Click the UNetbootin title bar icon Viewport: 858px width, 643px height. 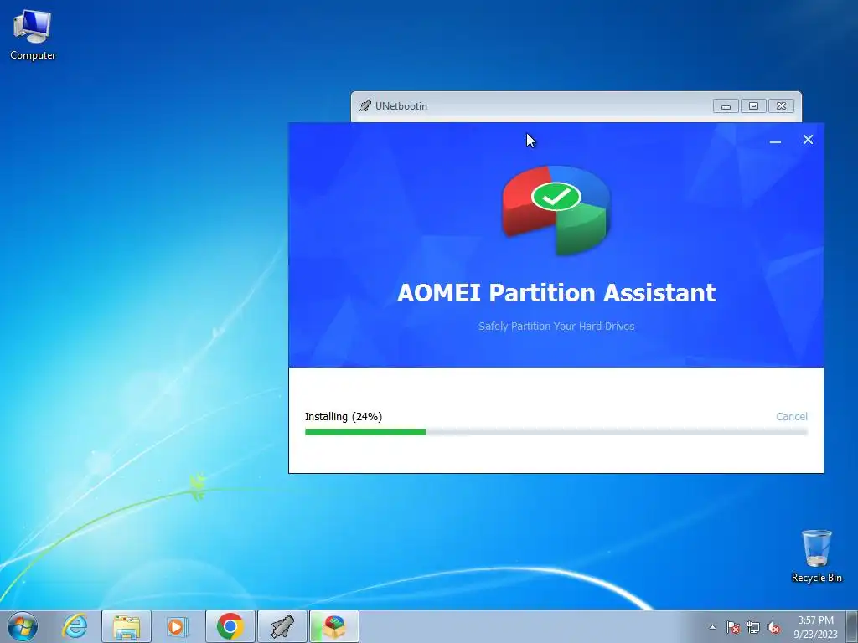365,106
